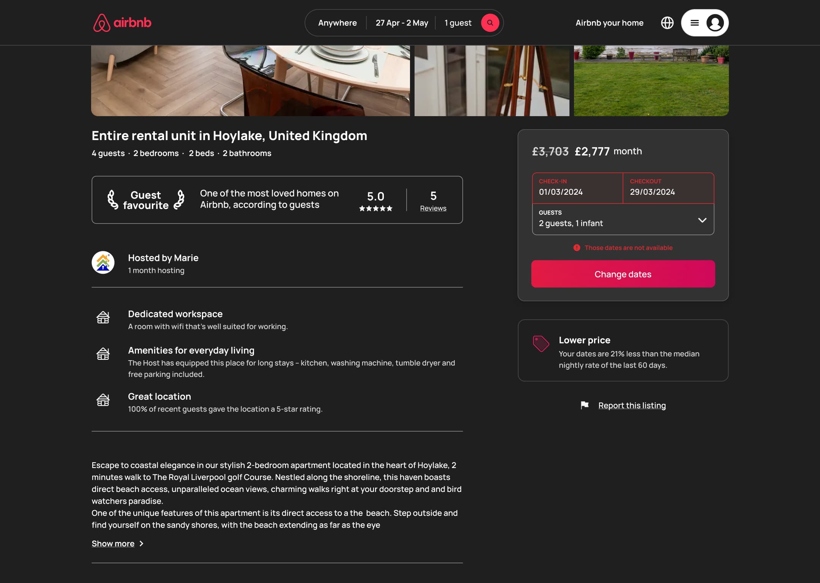This screenshot has height=583, width=820.
Task: Click the left Guest favourite laurel icon
Action: click(112, 200)
